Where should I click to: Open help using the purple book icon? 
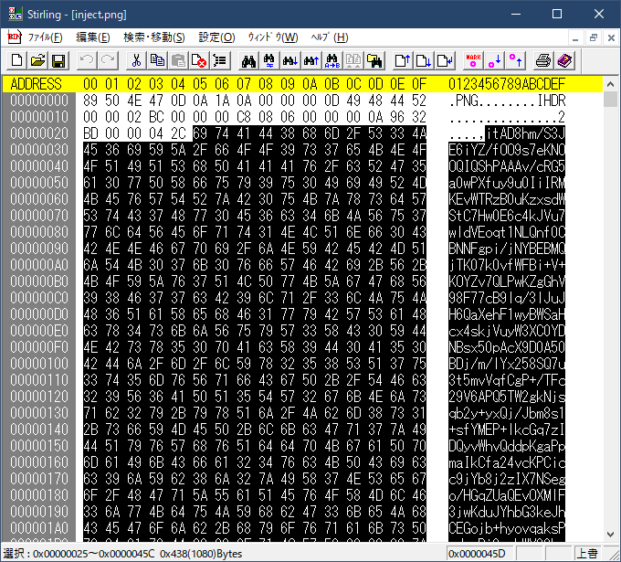pyautogui.click(x=564, y=60)
